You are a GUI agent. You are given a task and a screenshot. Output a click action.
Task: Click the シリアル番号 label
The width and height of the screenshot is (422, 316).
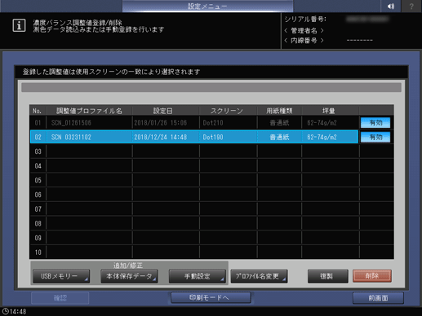[305, 20]
